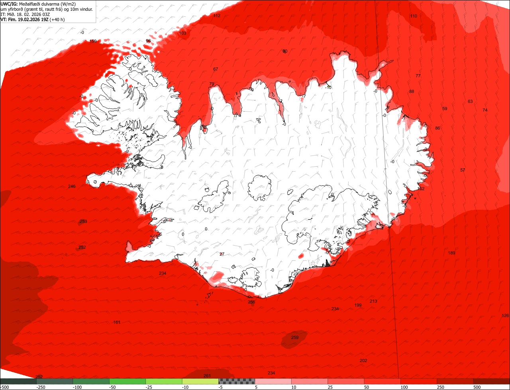Click the map value 102 by the east fjords
This screenshot has width=510, height=390.
tap(421, 189)
